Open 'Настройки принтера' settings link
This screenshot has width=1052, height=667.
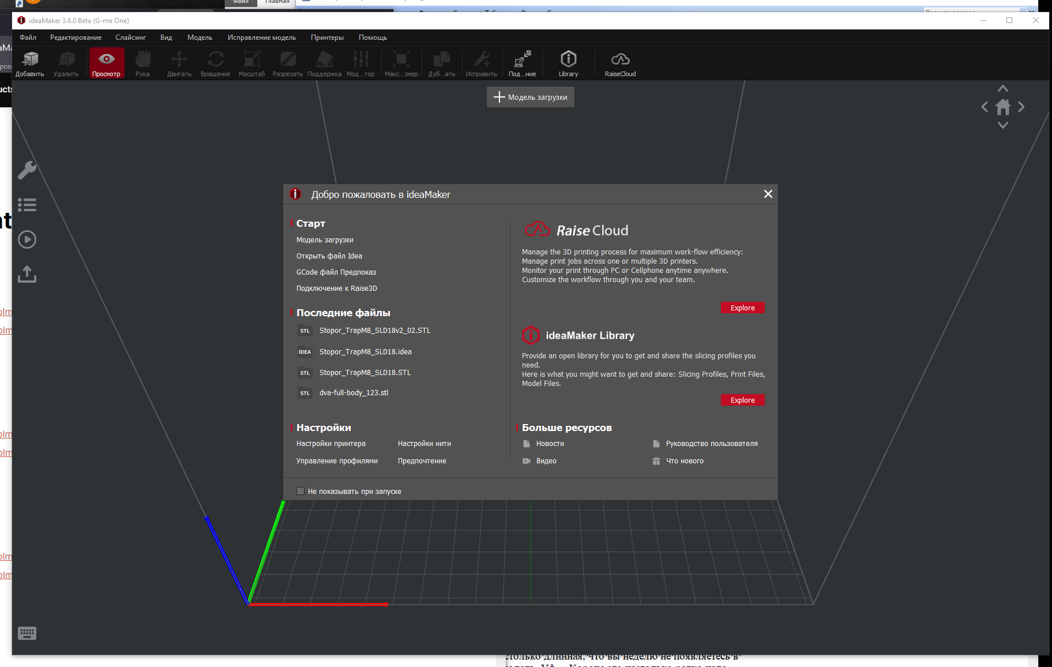[x=331, y=444]
